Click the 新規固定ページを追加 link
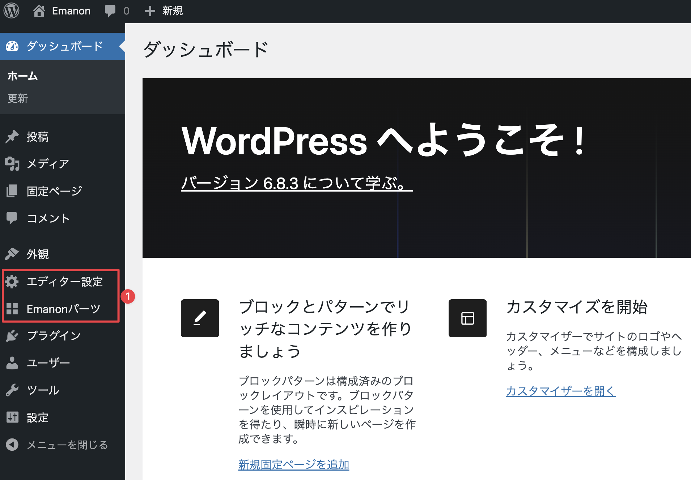 pos(293,464)
